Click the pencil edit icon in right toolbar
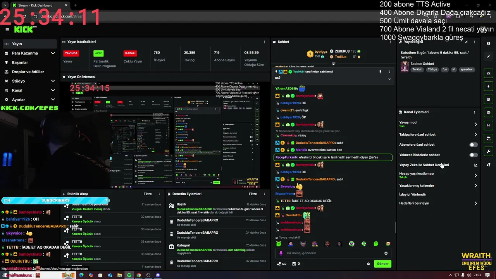Screen dimensions: 496x279 pyautogui.click(x=489, y=57)
